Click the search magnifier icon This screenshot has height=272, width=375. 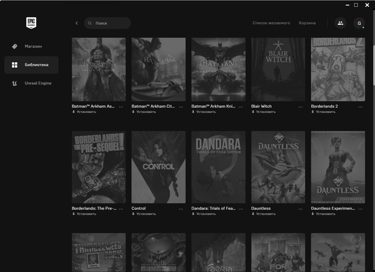pyautogui.click(x=90, y=23)
